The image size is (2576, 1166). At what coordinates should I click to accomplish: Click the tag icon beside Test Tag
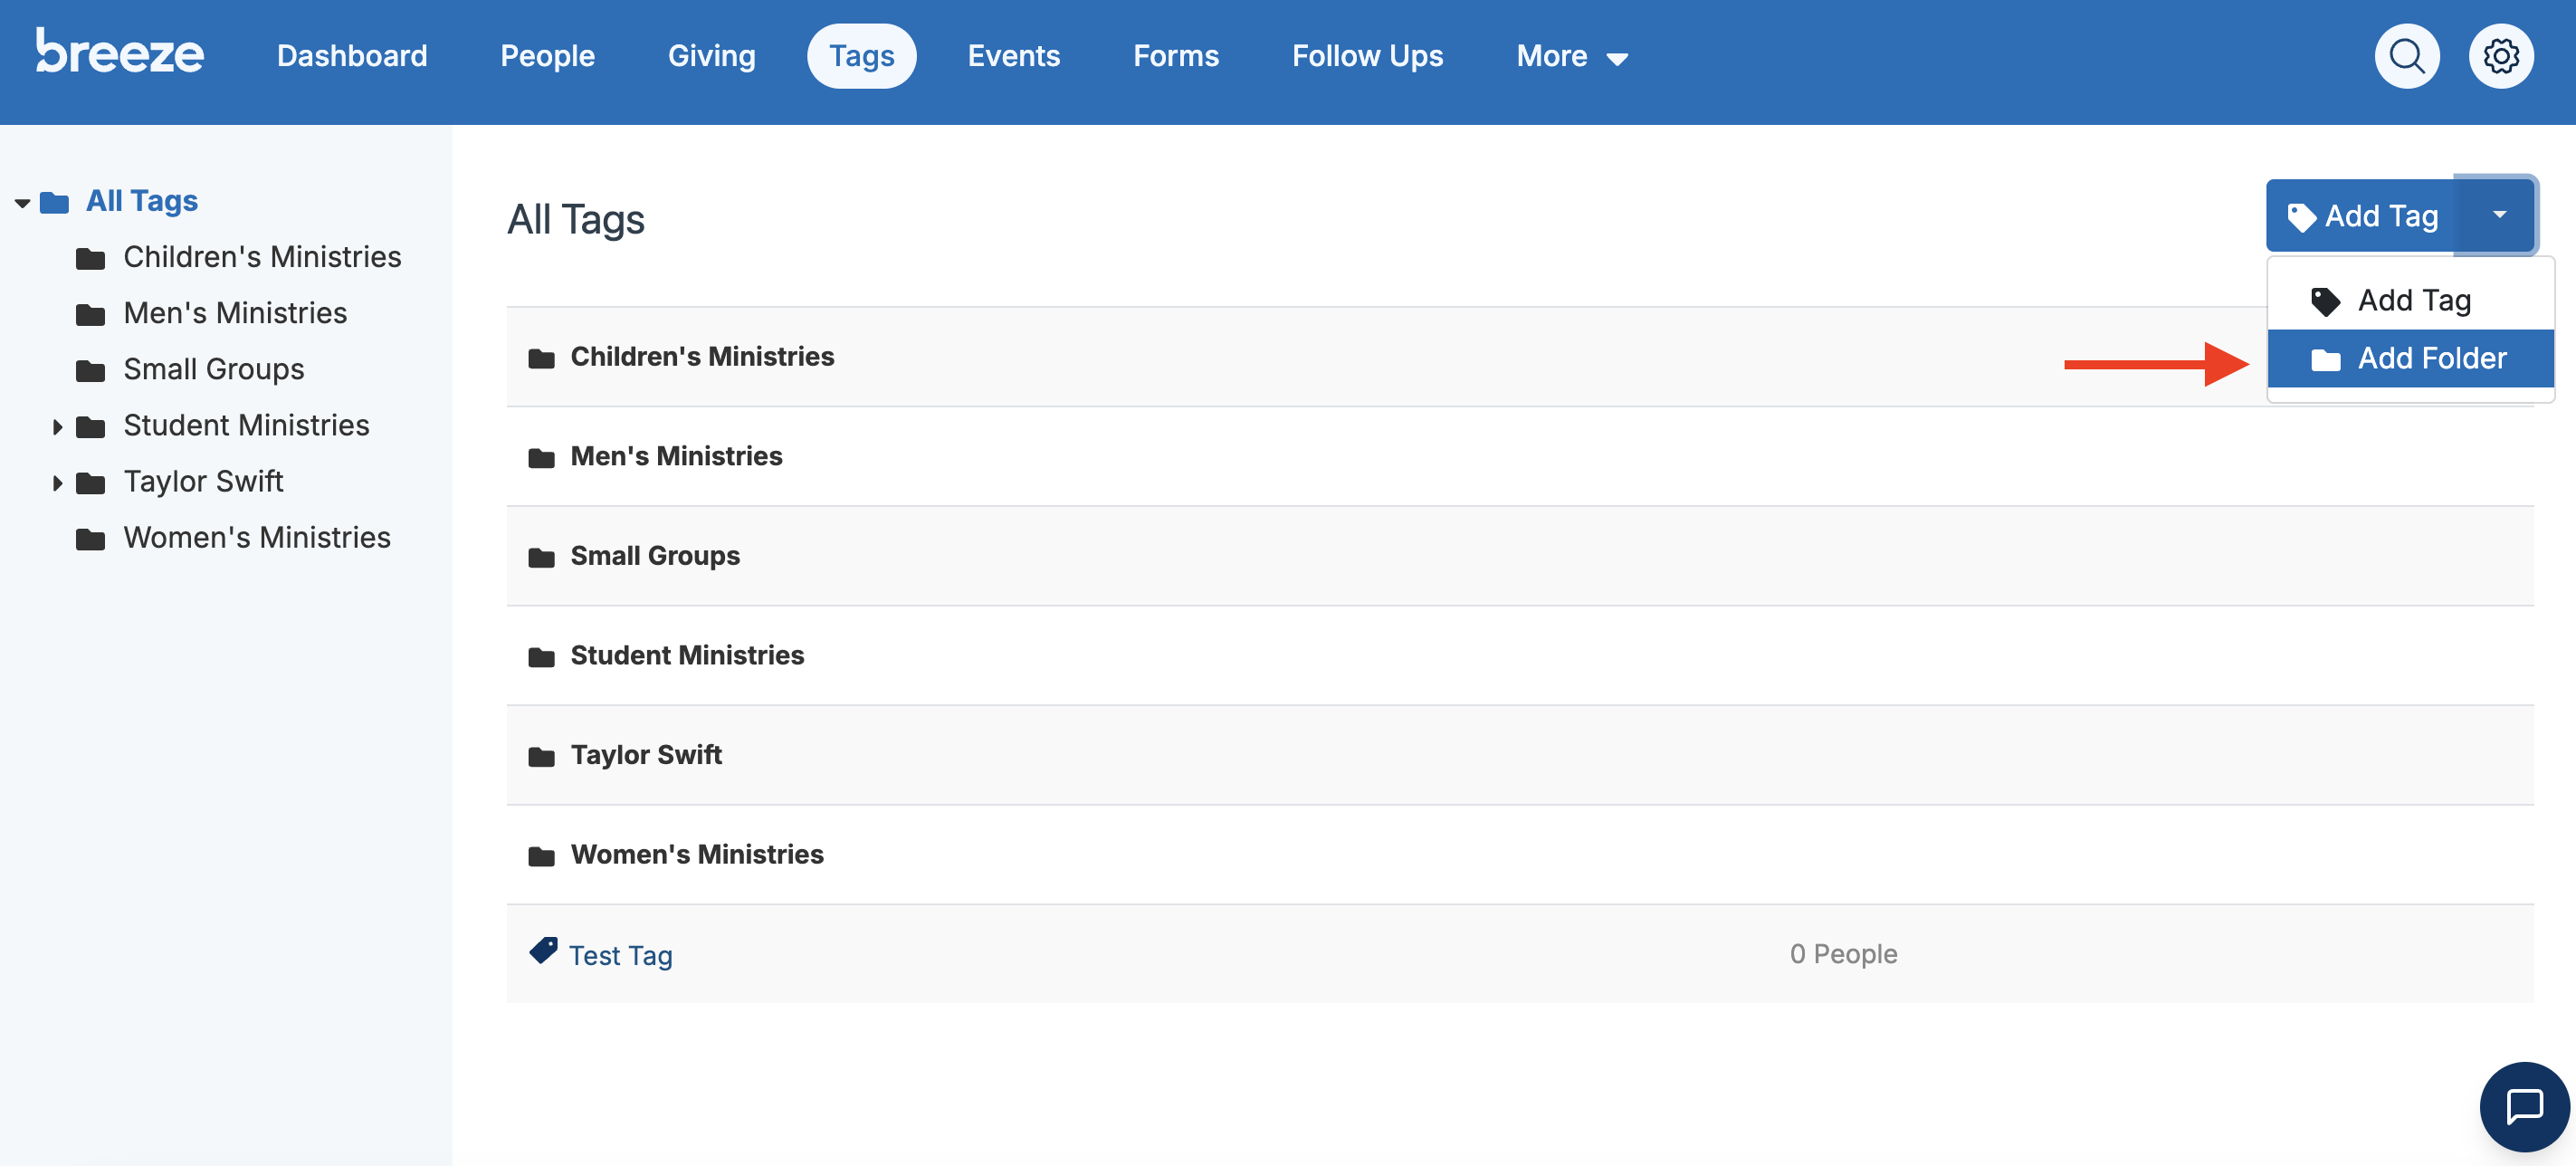pos(543,950)
